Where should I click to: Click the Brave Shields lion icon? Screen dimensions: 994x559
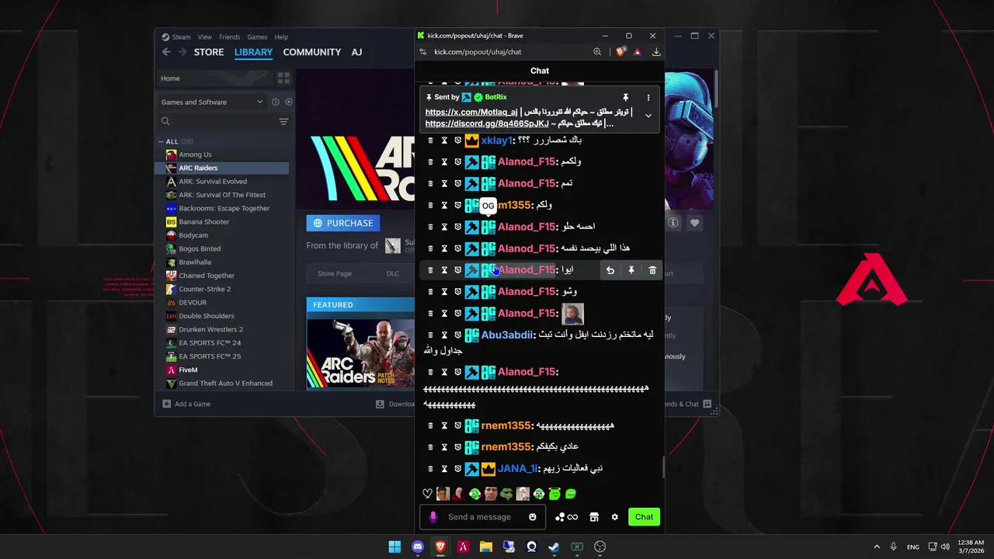pyautogui.click(x=620, y=52)
